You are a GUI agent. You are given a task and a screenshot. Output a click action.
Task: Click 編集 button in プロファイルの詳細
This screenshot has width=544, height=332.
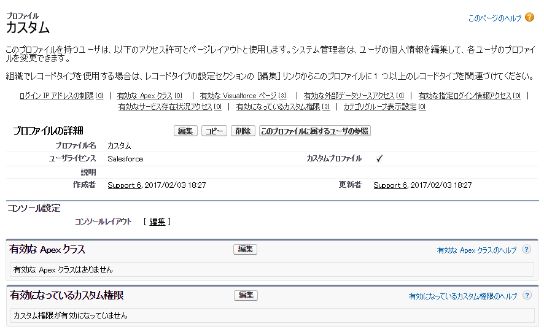[x=185, y=131]
